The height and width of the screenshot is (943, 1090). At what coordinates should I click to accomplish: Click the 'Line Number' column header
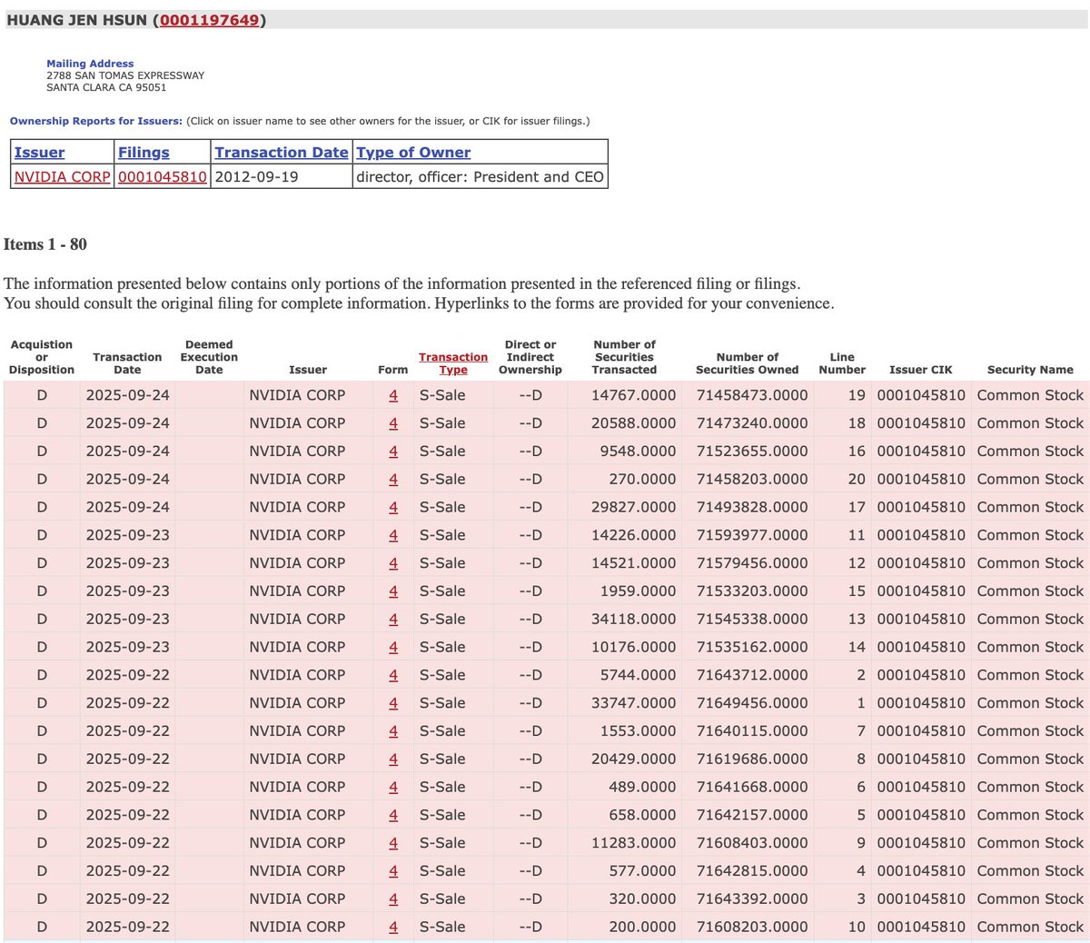tap(842, 363)
